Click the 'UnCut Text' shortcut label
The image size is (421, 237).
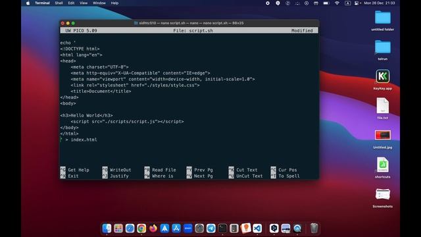[249, 176]
